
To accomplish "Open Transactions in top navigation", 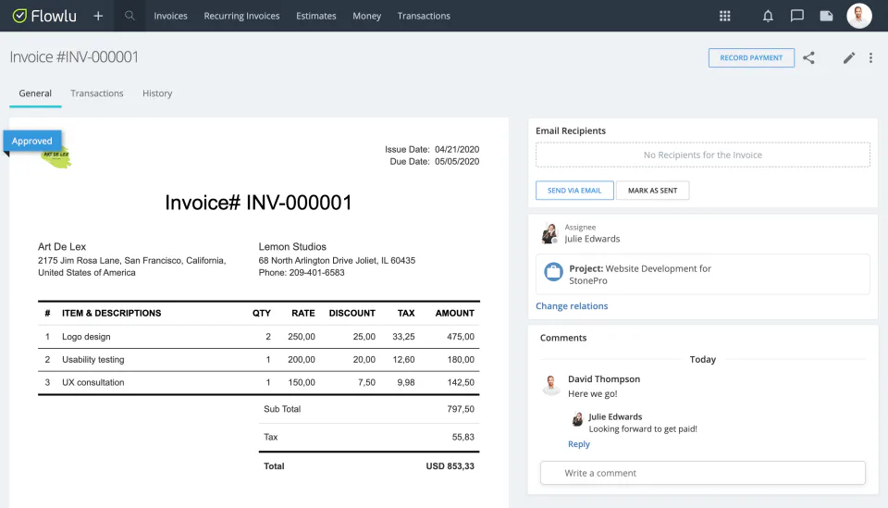I will (x=424, y=16).
